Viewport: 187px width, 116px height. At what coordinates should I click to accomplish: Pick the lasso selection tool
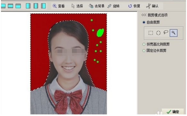tap(166, 32)
